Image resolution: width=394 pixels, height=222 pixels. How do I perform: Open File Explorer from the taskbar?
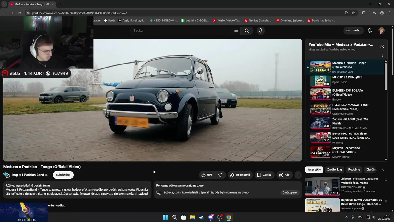(193, 217)
